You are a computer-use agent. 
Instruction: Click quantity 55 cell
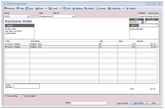click(108, 47)
